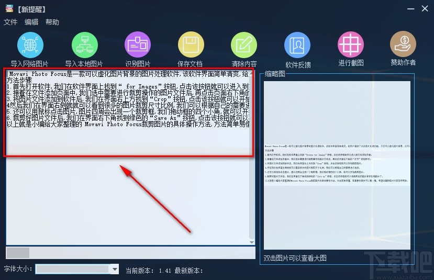Clear text with the 清除内容 icon

pyautogui.click(x=244, y=45)
